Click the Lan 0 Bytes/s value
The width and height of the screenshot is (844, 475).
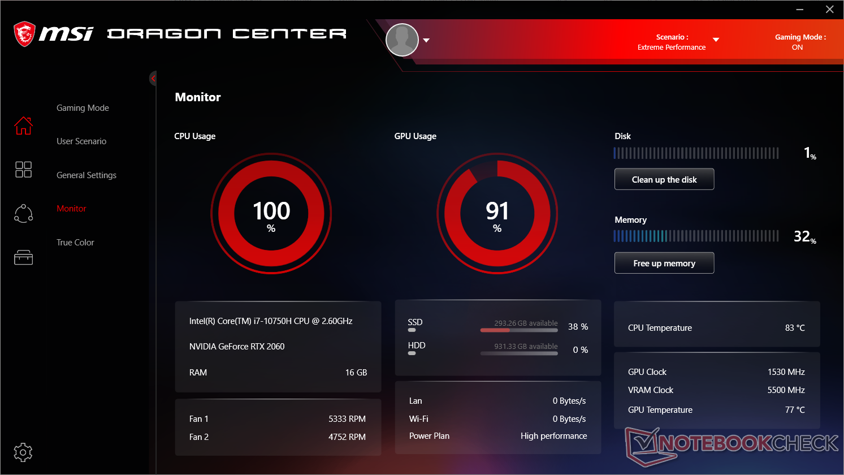point(569,401)
